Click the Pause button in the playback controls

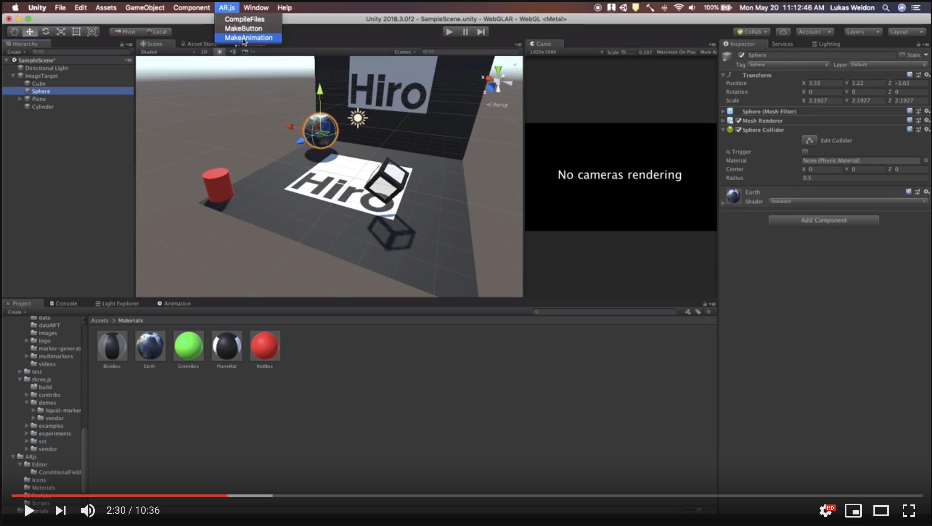click(465, 32)
